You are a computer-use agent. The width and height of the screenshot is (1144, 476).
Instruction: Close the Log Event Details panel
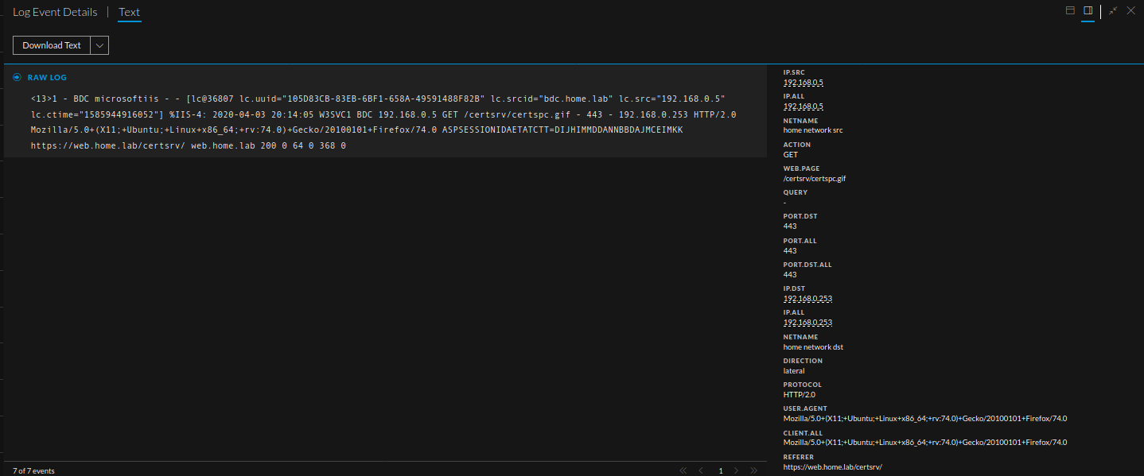(1130, 11)
